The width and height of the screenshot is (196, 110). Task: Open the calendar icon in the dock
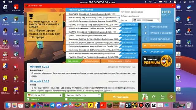tap(21, 105)
